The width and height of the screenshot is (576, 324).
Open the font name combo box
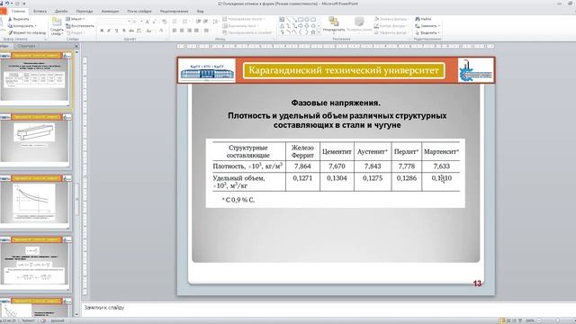click(115, 22)
